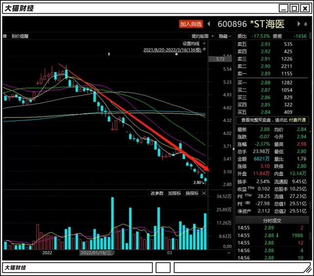Click the 买四 price 2.85
The width and height of the screenshot is (314, 276).
tap(265, 105)
